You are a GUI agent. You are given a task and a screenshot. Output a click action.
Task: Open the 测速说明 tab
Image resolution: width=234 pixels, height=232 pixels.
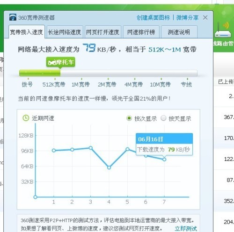click(179, 32)
